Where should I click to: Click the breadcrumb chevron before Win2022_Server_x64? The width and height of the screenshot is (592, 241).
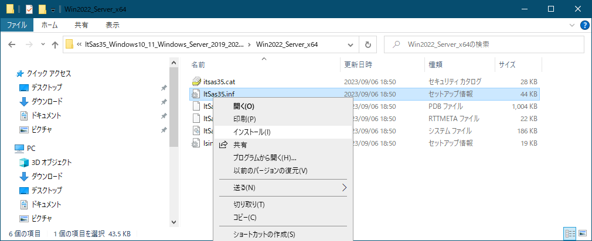(x=249, y=44)
